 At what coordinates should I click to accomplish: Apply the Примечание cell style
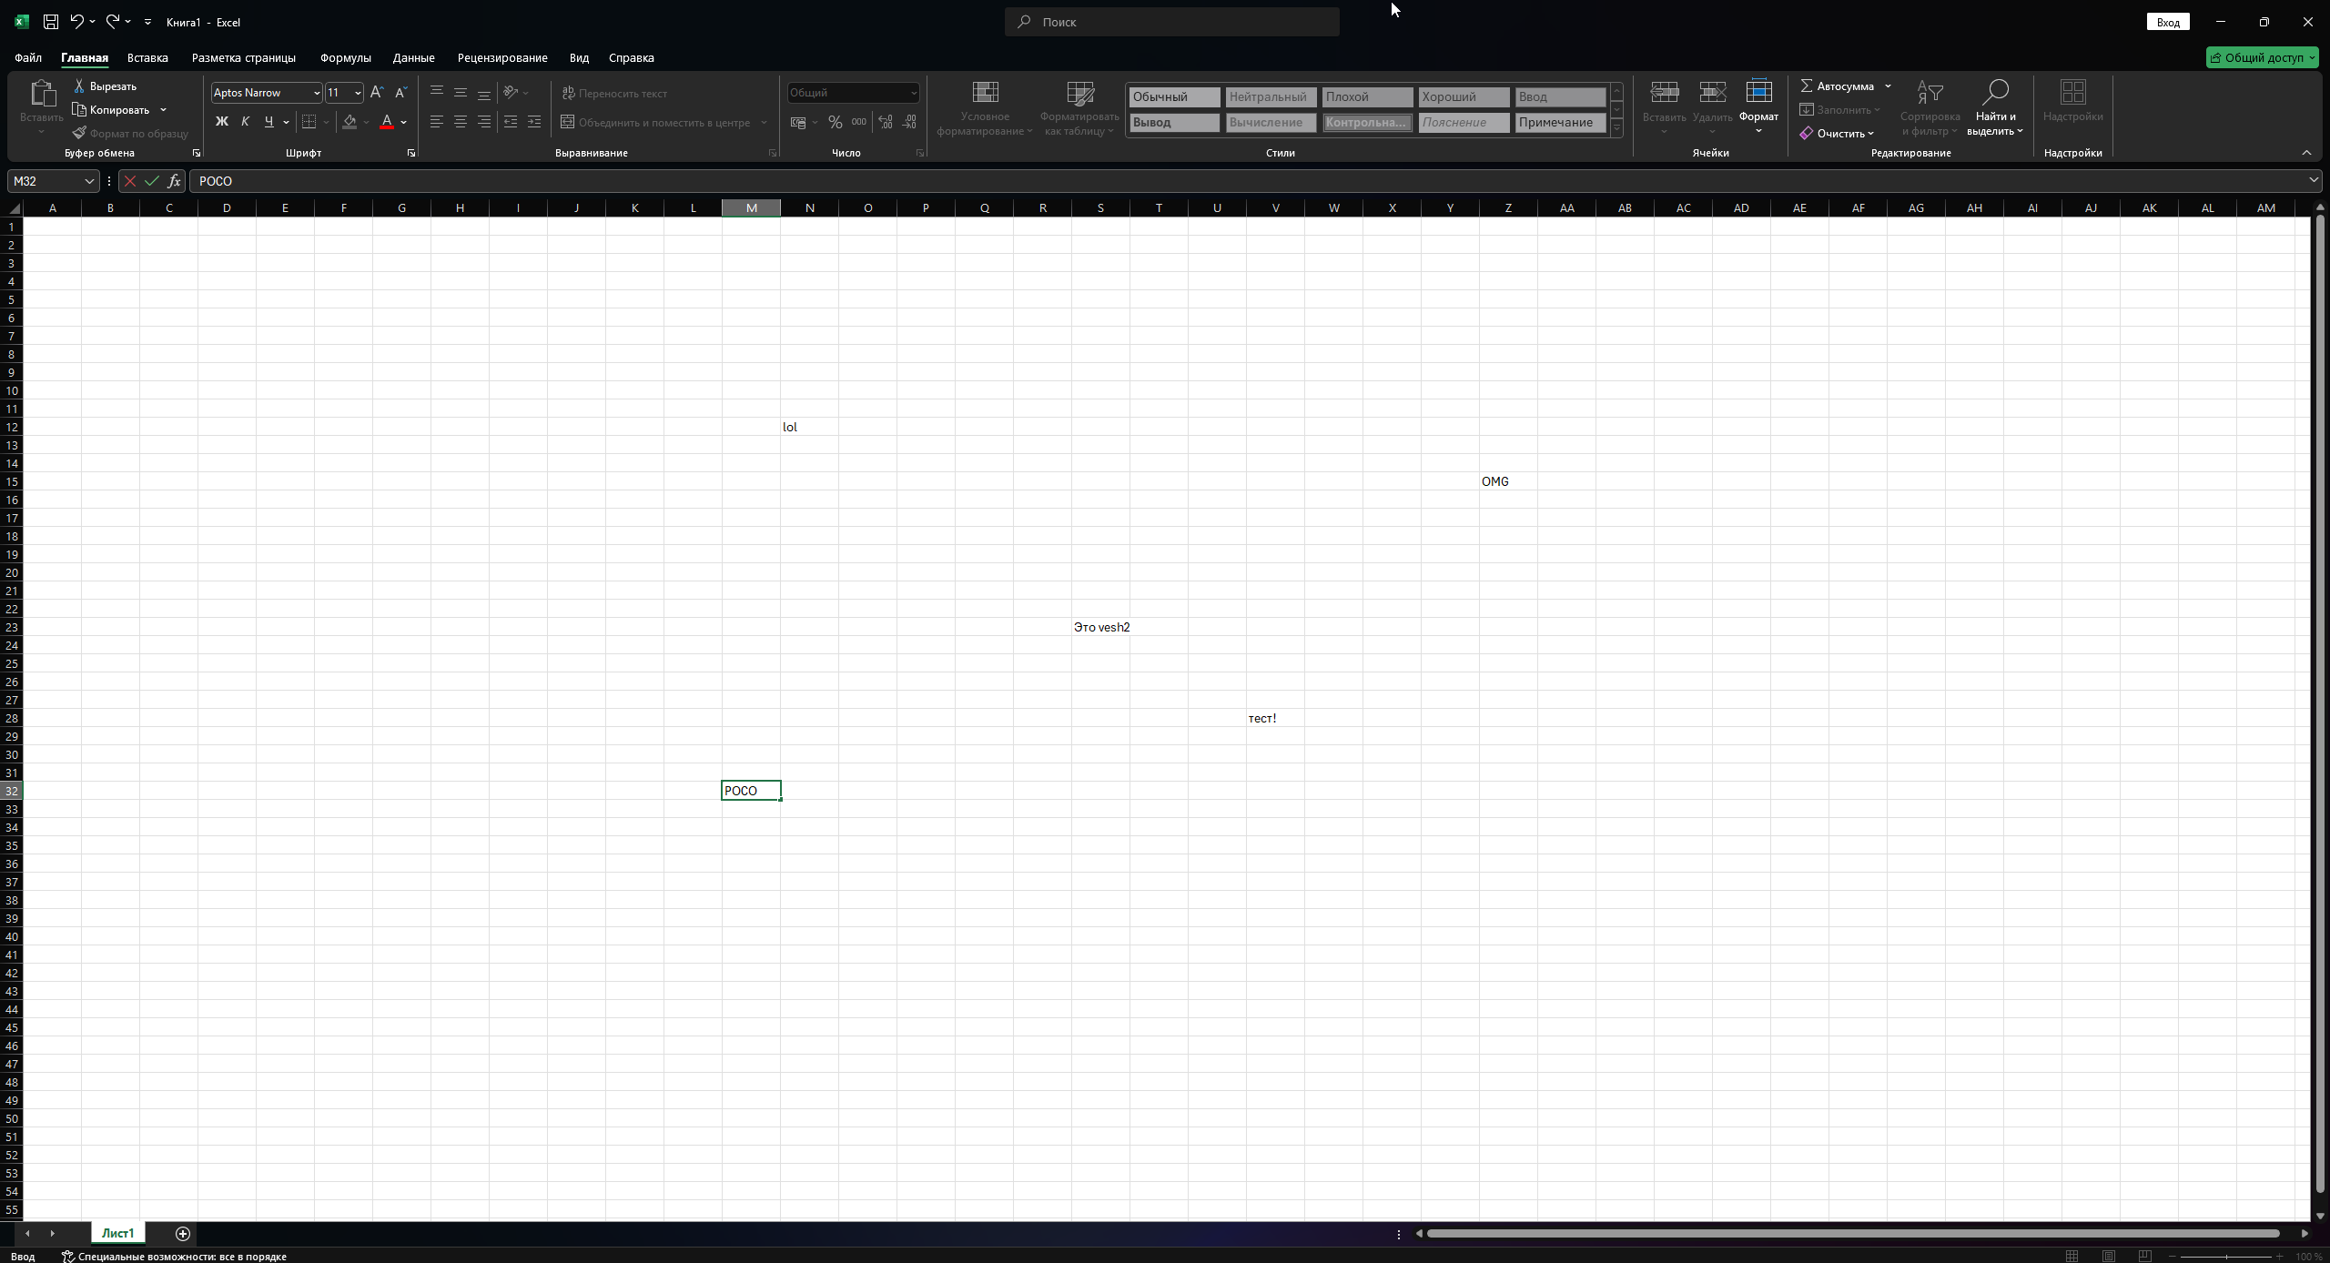1560,122
